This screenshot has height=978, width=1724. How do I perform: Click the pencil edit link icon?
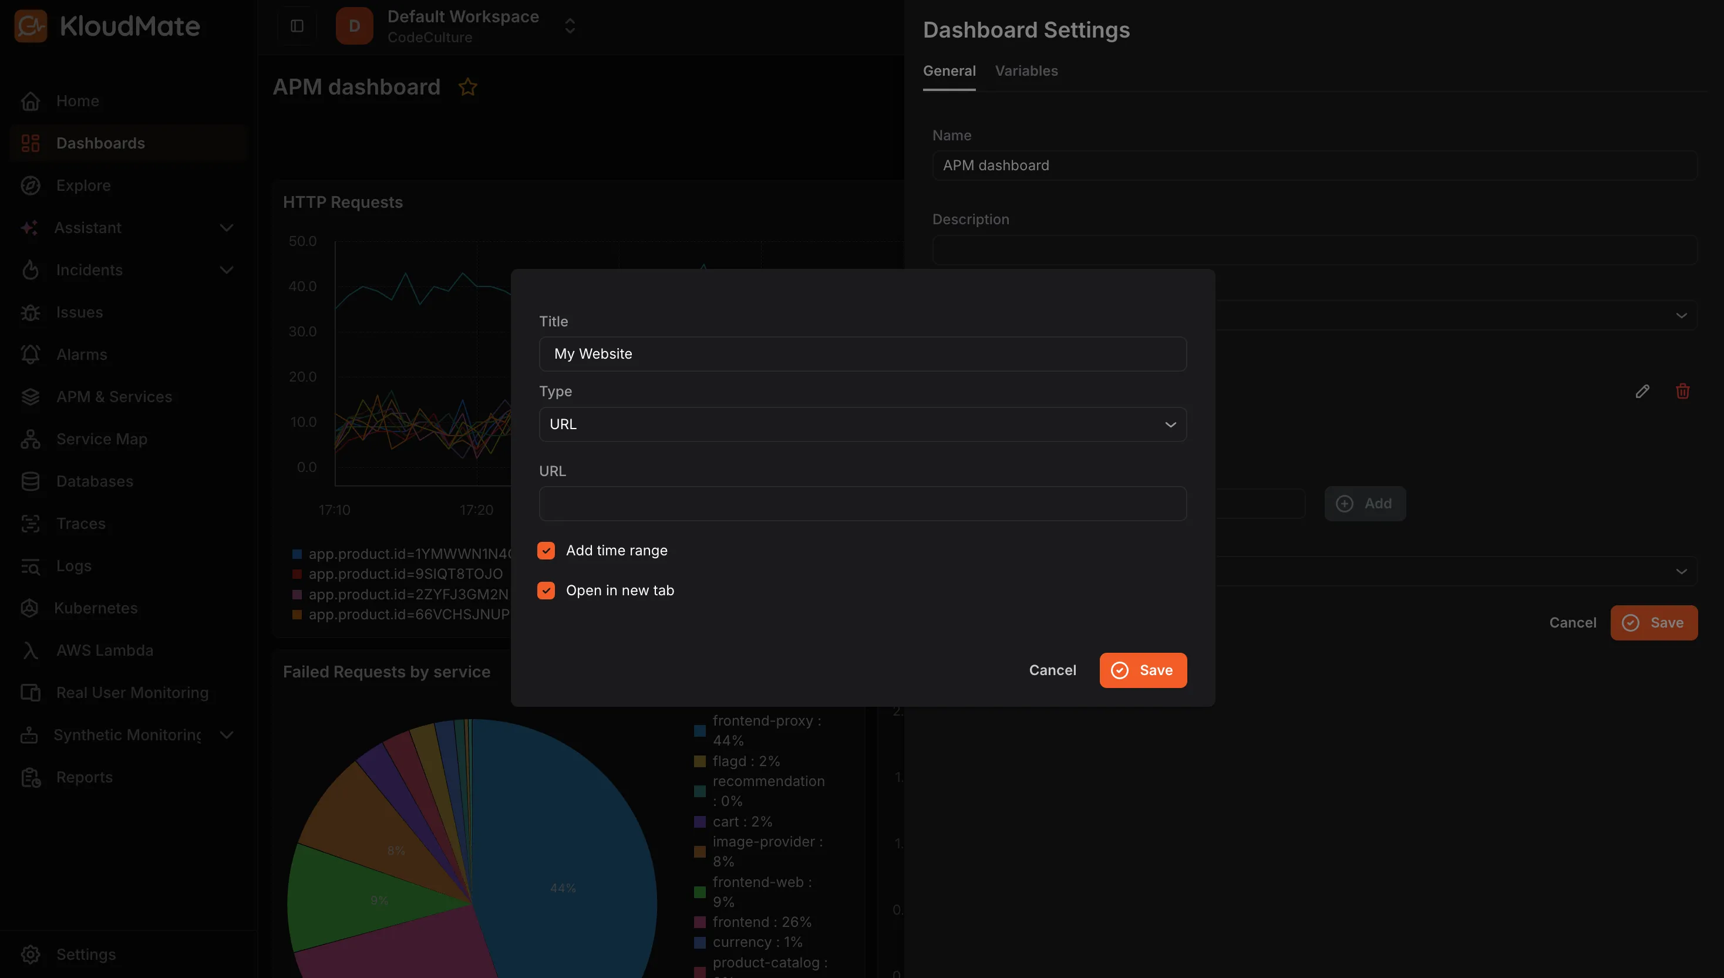[x=1642, y=392]
